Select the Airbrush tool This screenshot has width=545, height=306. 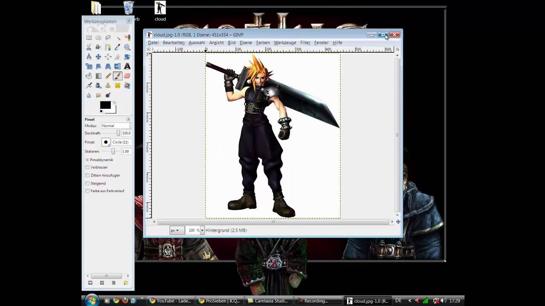pos(89,85)
